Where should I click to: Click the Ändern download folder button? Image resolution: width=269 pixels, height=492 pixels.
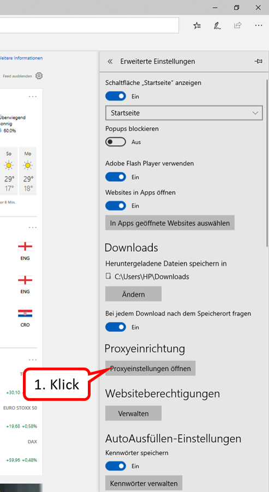[x=133, y=295]
